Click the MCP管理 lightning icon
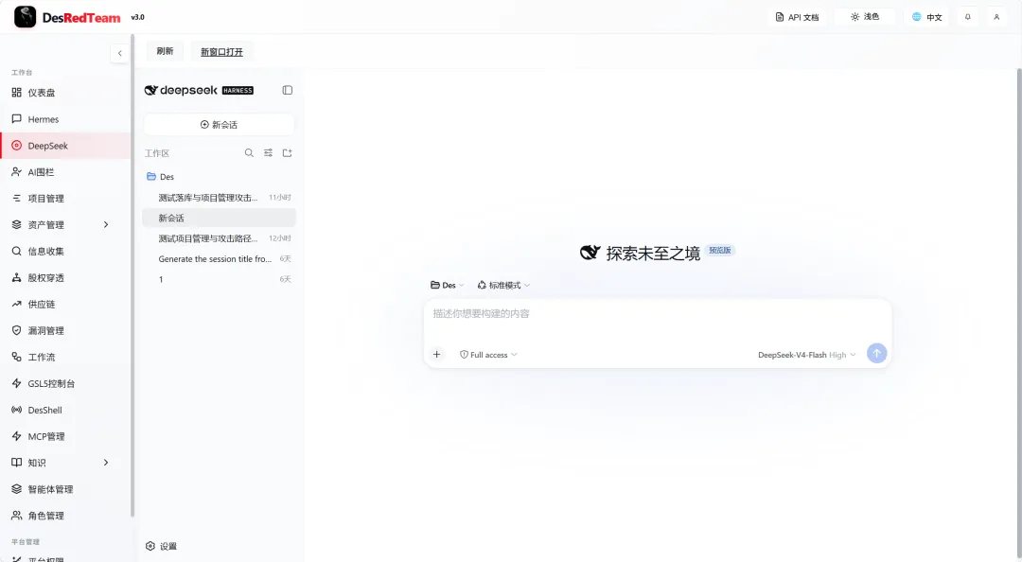1022x562 pixels. coord(17,436)
